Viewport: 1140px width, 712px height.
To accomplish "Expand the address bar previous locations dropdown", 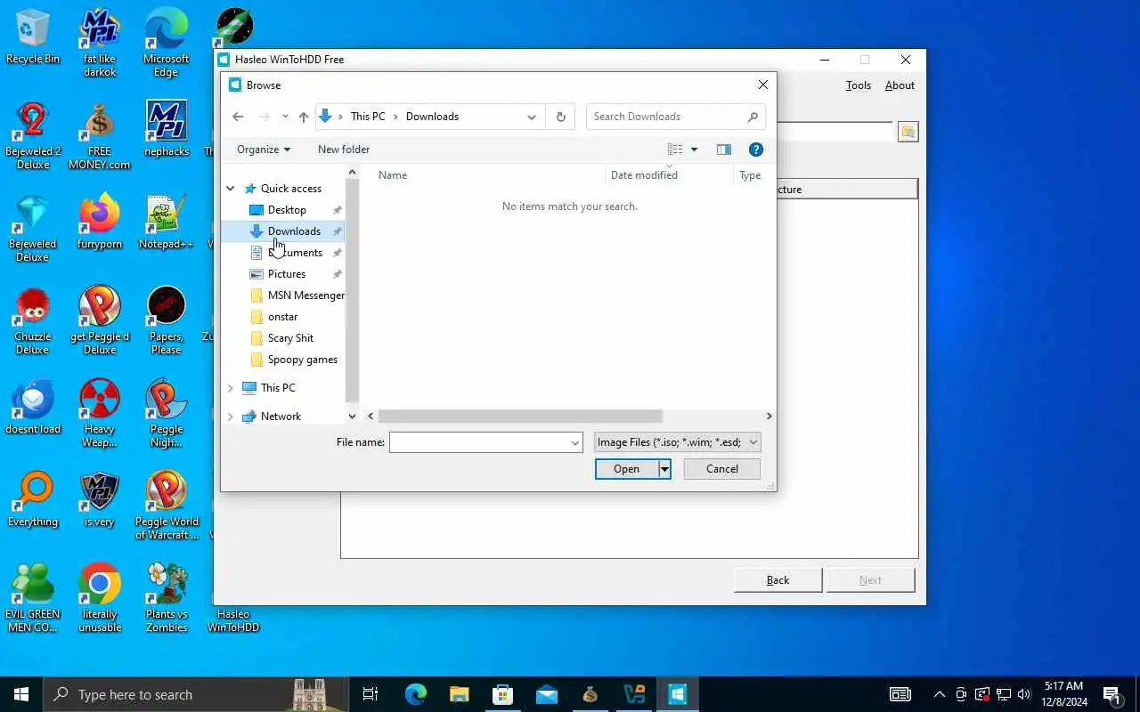I will [532, 117].
